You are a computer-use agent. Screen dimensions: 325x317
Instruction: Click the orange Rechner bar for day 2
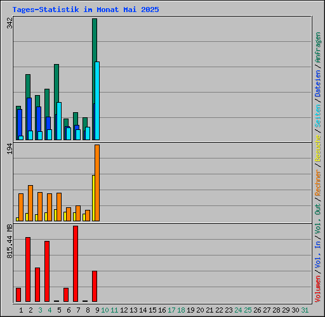pyautogui.click(x=30, y=204)
